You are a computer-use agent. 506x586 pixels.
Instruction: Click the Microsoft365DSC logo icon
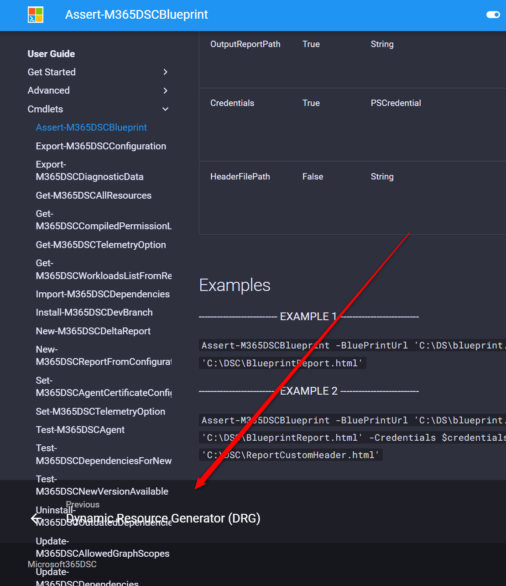point(36,15)
